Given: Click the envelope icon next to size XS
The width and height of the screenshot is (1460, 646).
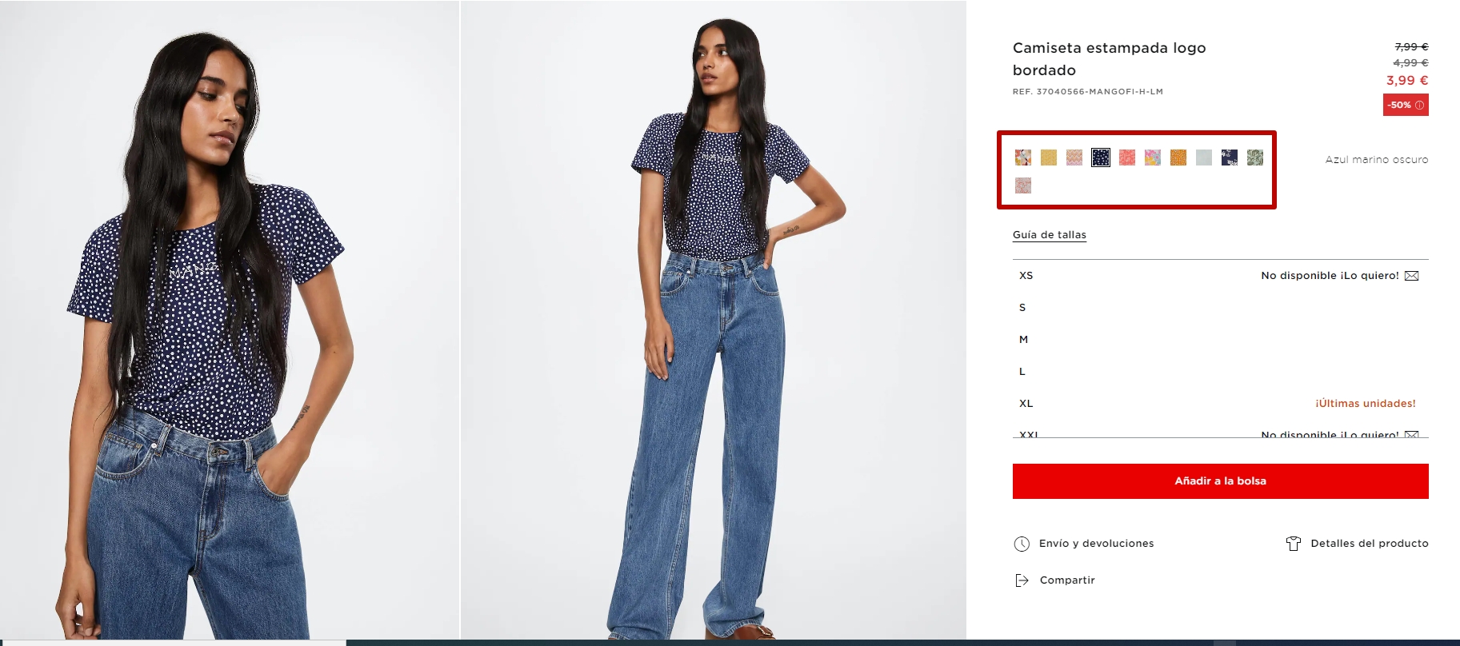Looking at the screenshot, I should (x=1412, y=276).
